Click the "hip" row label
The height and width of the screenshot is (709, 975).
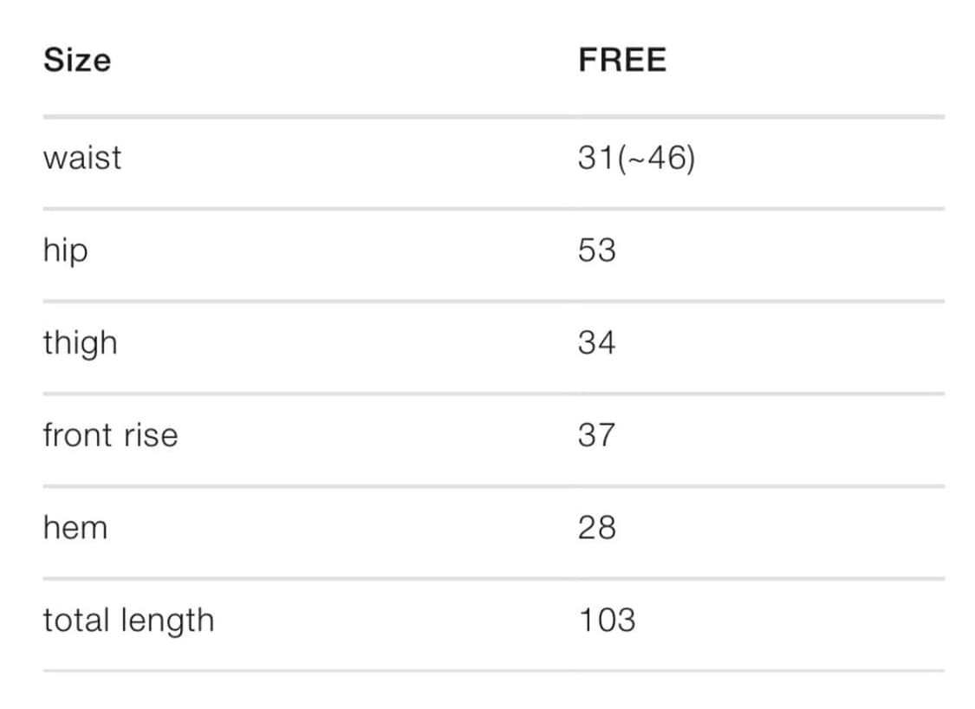point(65,251)
